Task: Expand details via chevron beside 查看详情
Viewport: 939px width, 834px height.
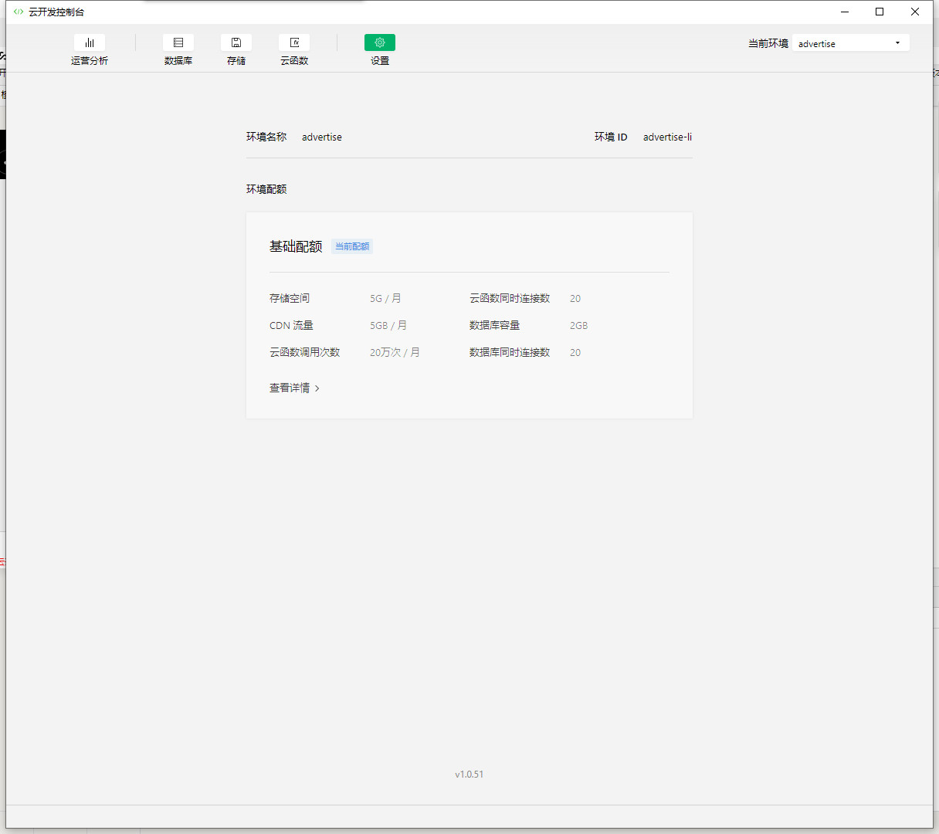Action: (x=317, y=388)
